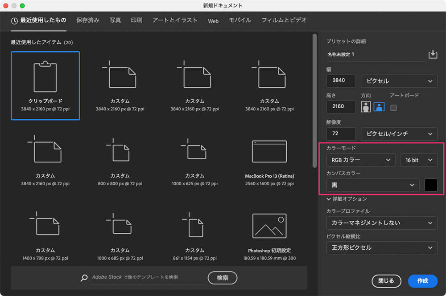The height and width of the screenshot is (296, 446).
Task: Switch to the 写真 tab
Action: [x=115, y=20]
